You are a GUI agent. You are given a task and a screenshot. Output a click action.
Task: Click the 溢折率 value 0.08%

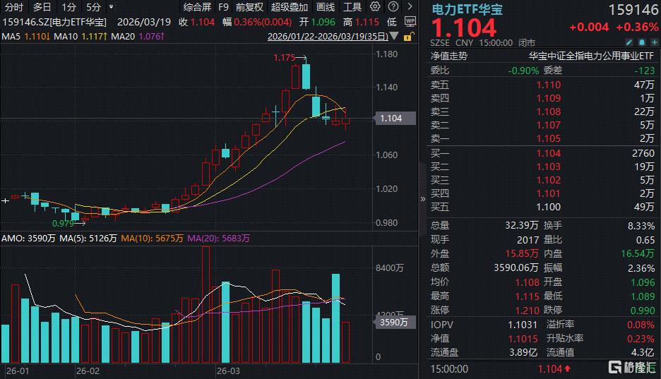(x=641, y=325)
